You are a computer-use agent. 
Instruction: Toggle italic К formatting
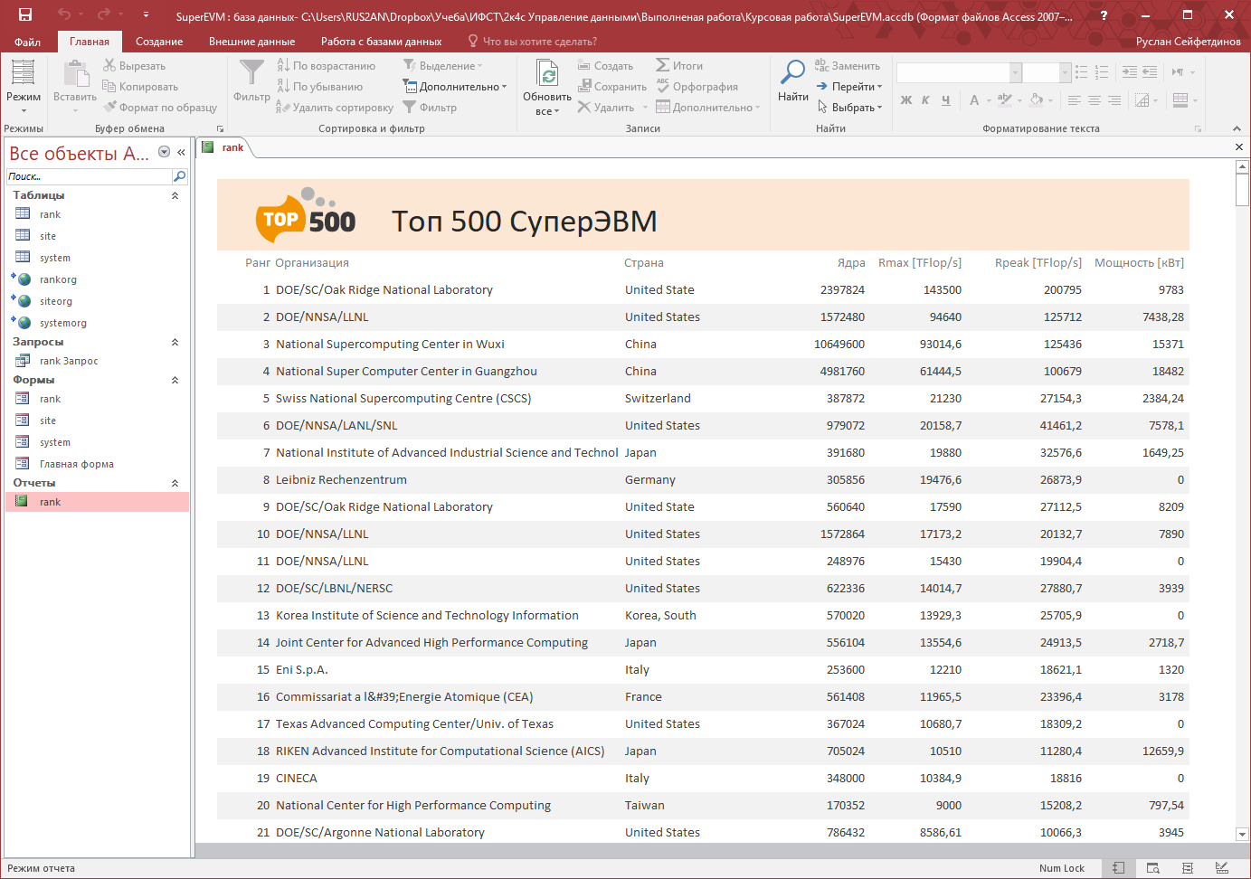click(x=925, y=100)
